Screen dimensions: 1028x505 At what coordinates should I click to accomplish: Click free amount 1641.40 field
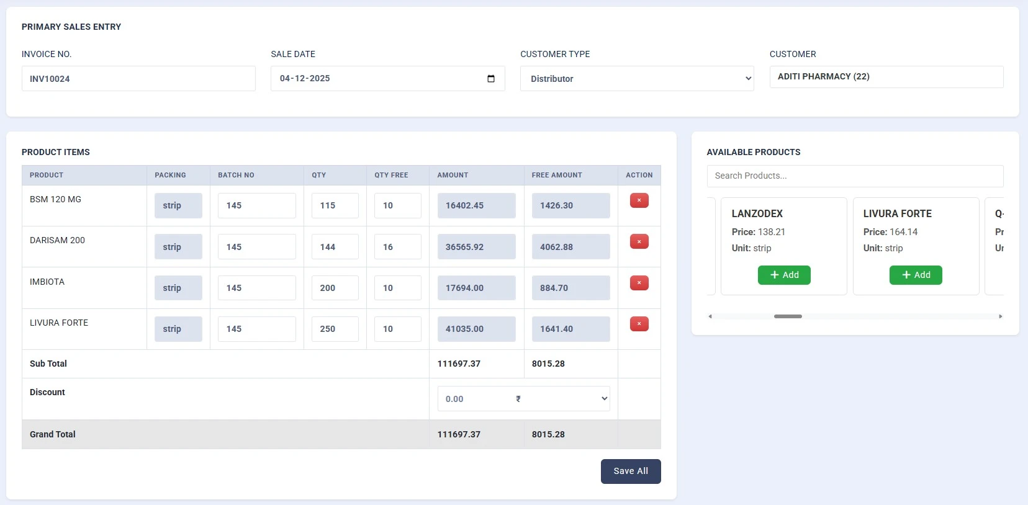(x=570, y=329)
